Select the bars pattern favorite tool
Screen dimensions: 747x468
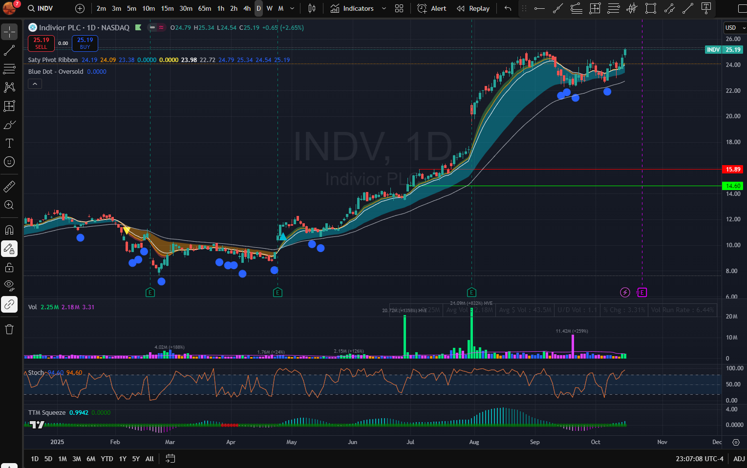(632, 8)
